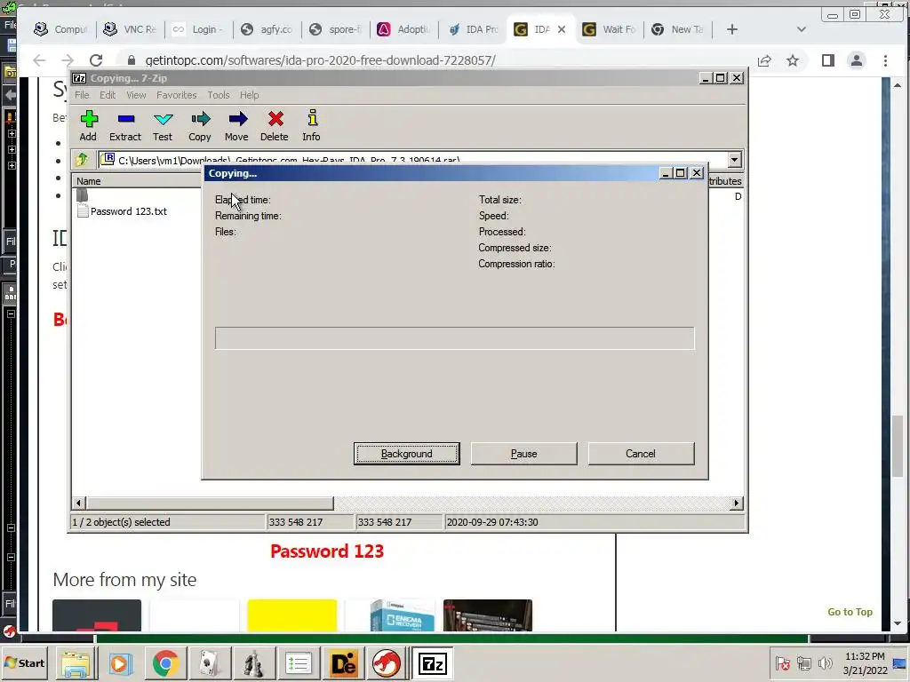910x682 pixels.
Task: Click the Go to Top link
Action: (850, 612)
